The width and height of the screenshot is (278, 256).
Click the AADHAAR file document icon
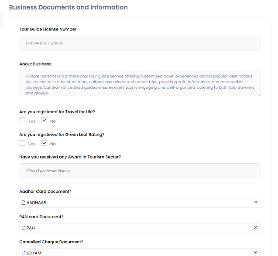click(24, 202)
